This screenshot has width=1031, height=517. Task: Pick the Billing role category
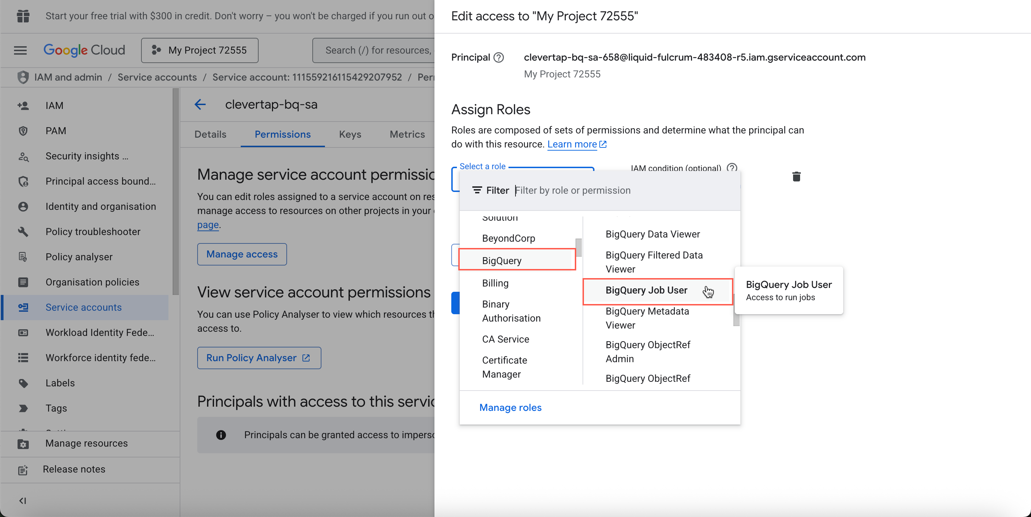point(495,283)
